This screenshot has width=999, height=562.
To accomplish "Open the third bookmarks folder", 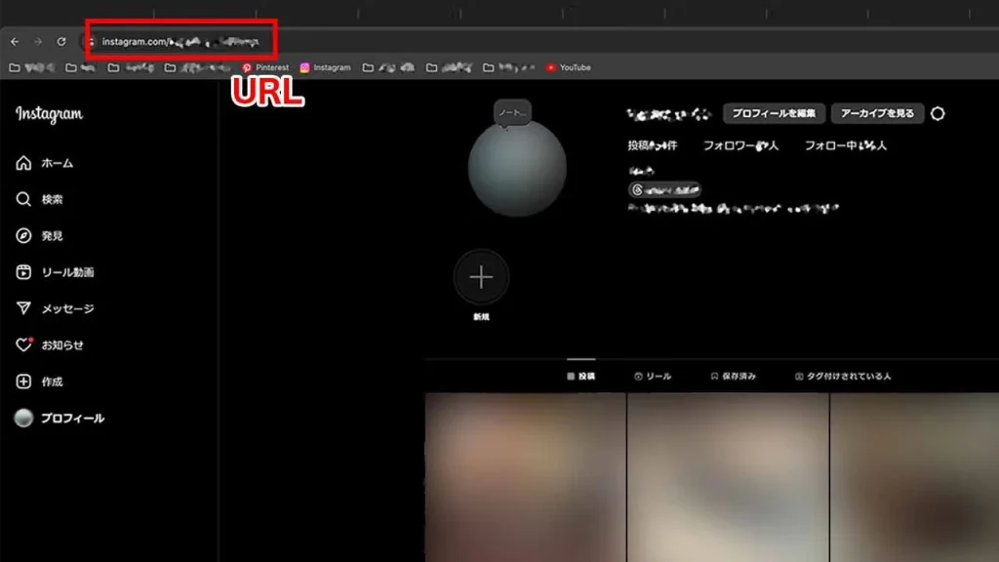I will click(x=132, y=67).
